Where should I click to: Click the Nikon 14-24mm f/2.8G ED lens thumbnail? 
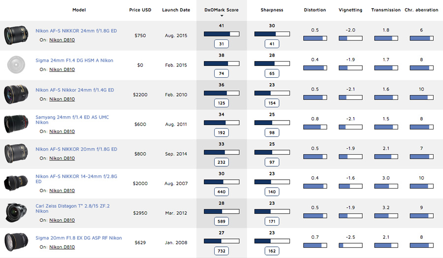(x=16, y=183)
